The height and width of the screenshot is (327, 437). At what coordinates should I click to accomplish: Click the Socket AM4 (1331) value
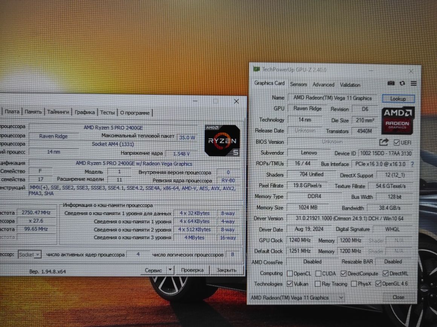click(x=113, y=144)
